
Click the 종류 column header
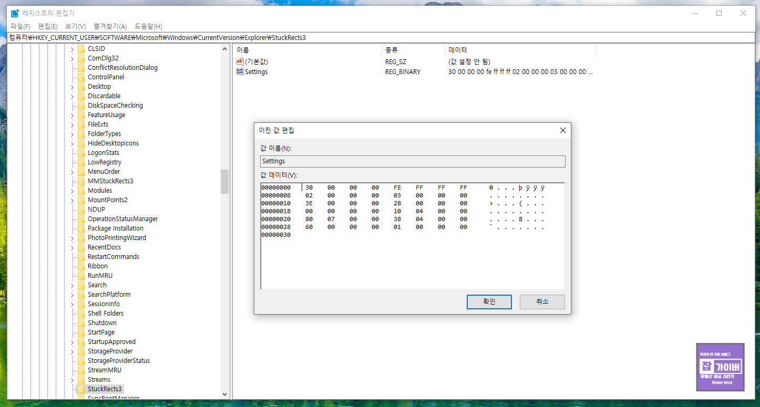(413, 50)
